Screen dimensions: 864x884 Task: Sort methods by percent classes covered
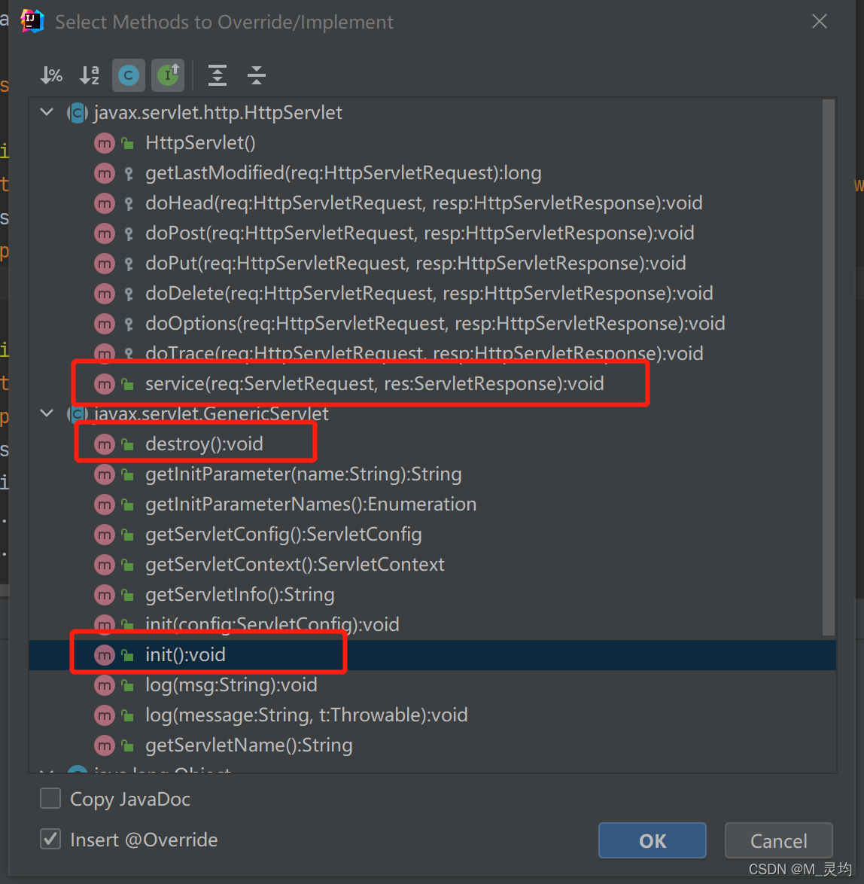coord(51,75)
